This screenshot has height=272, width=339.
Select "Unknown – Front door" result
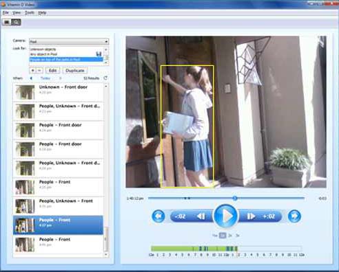pyautogui.click(x=58, y=92)
